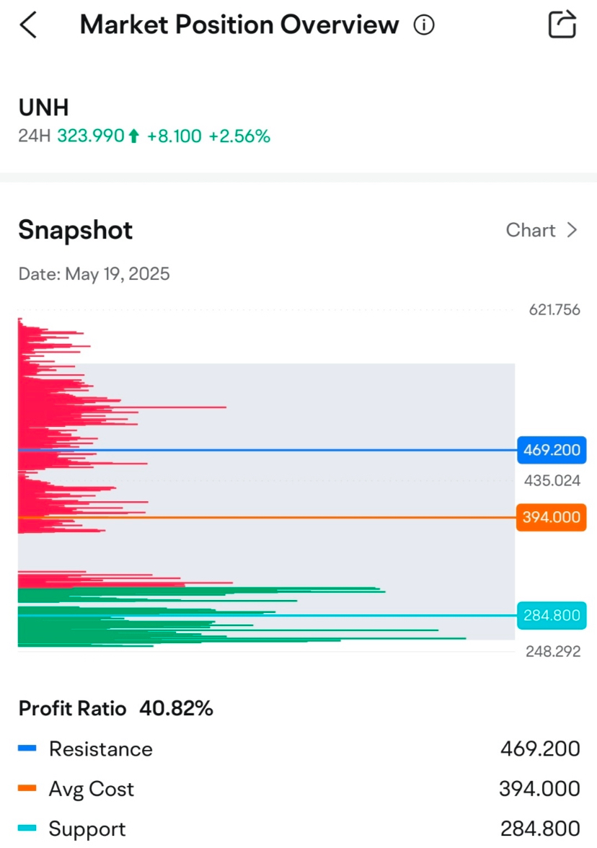Select the orange 394.000 avg cost tag
The image size is (597, 848).
pos(552,518)
